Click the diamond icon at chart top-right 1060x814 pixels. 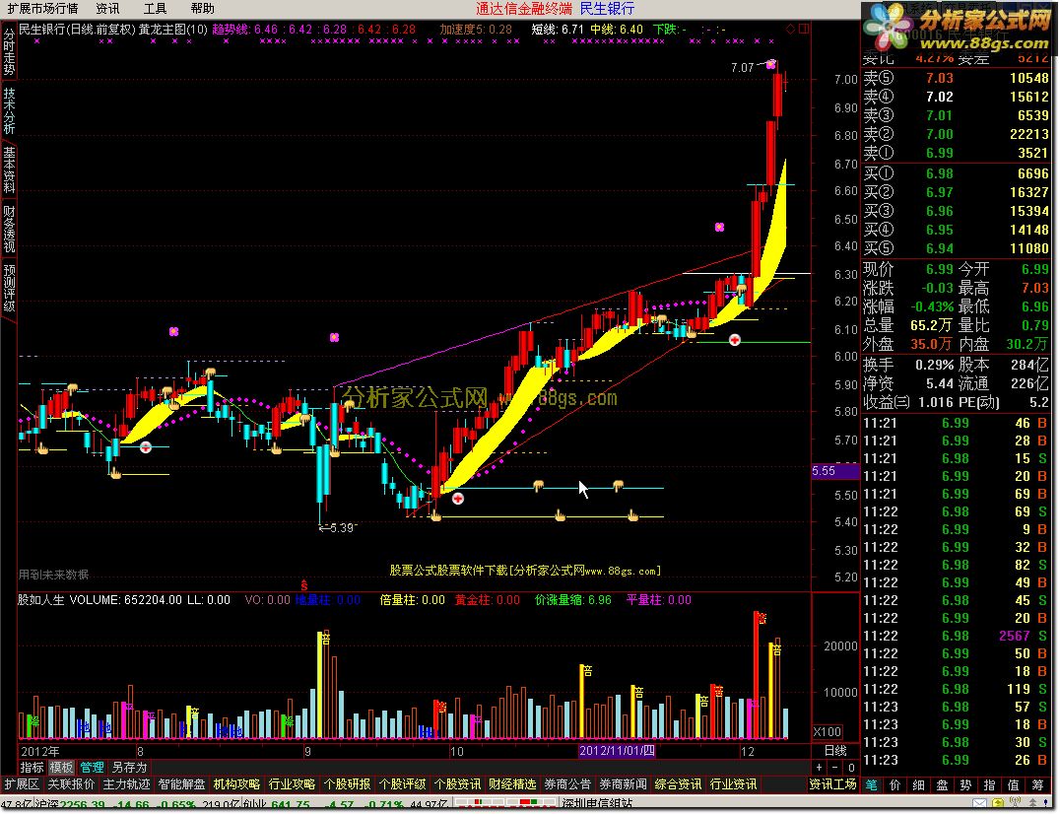[790, 29]
